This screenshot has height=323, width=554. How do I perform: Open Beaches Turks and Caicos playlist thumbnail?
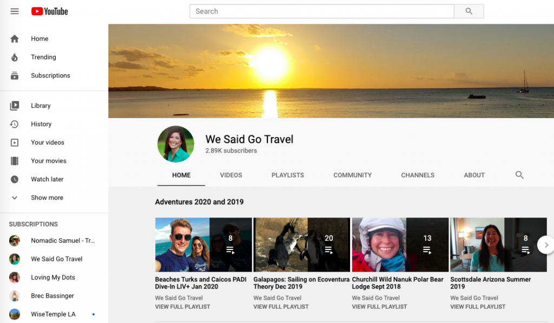203,245
